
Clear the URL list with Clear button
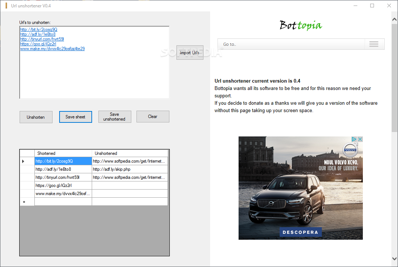click(153, 117)
